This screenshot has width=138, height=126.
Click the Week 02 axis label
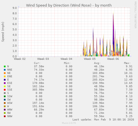[x=20, y=59]
